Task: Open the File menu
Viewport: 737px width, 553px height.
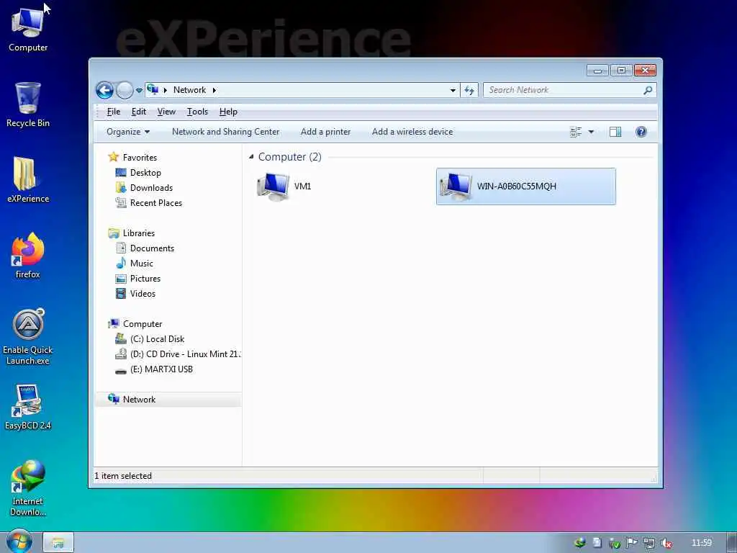Action: 114,112
